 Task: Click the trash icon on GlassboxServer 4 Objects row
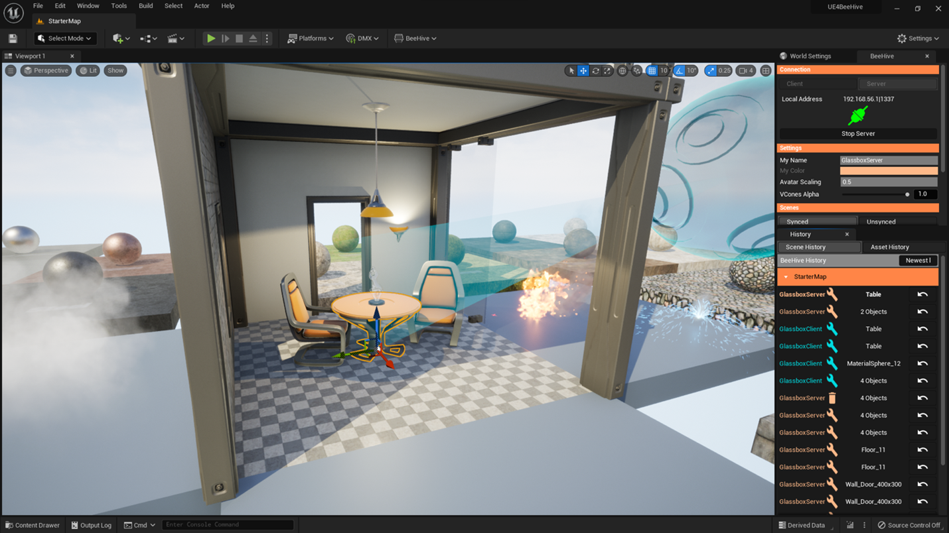(832, 398)
